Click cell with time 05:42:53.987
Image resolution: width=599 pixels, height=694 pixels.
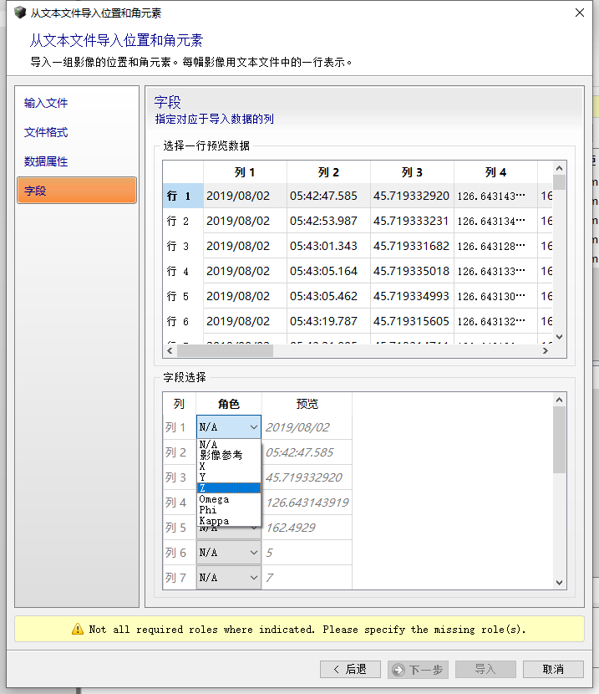[x=328, y=221]
